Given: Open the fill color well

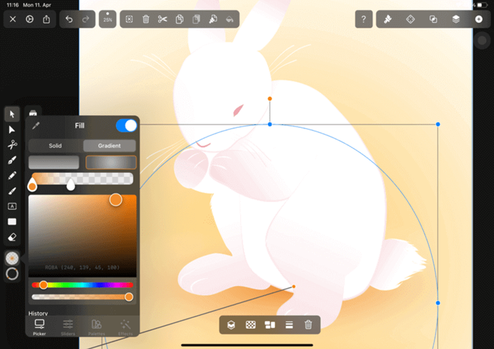Looking at the screenshot, I should [12, 258].
